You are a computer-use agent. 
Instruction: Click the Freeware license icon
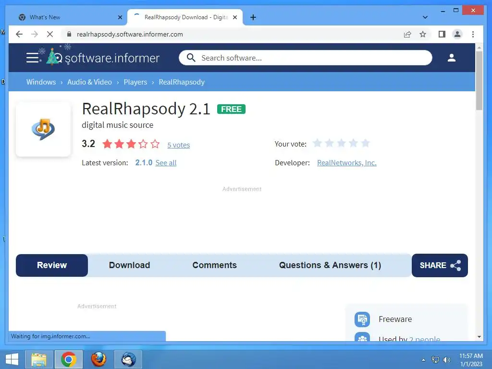(362, 320)
